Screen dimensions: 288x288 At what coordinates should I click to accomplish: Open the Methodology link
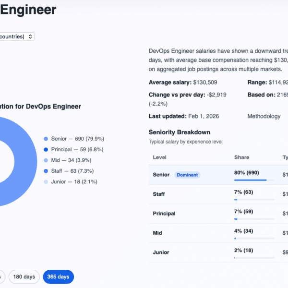pos(264,116)
